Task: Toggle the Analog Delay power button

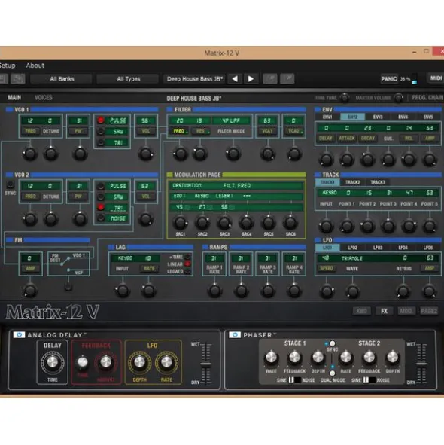Action: tap(19, 334)
